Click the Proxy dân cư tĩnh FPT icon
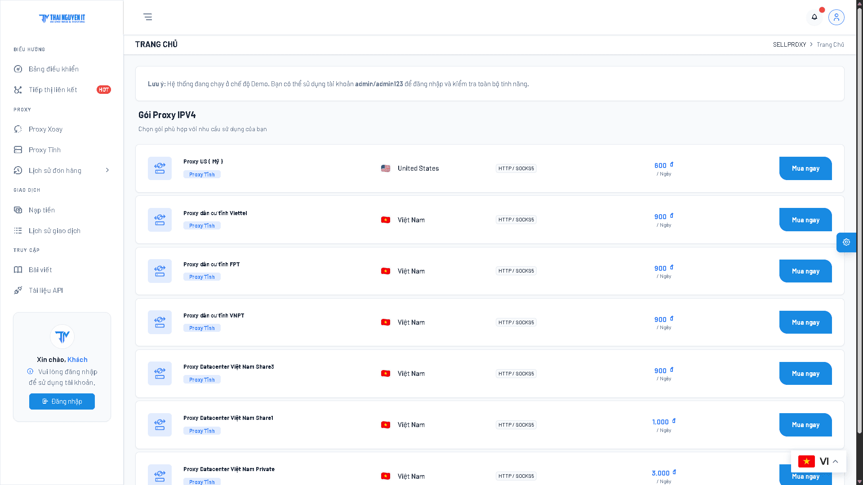863x485 pixels. tap(160, 271)
